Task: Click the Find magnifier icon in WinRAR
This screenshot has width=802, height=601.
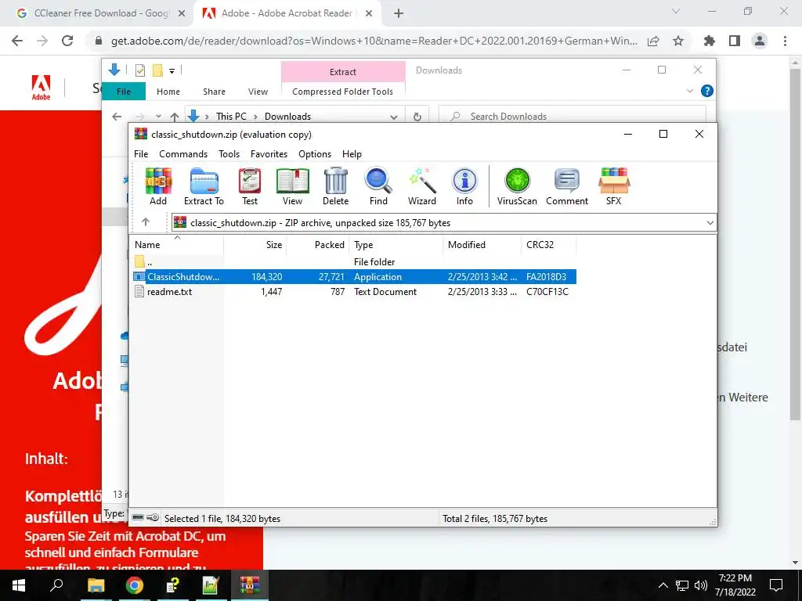Action: point(378,186)
